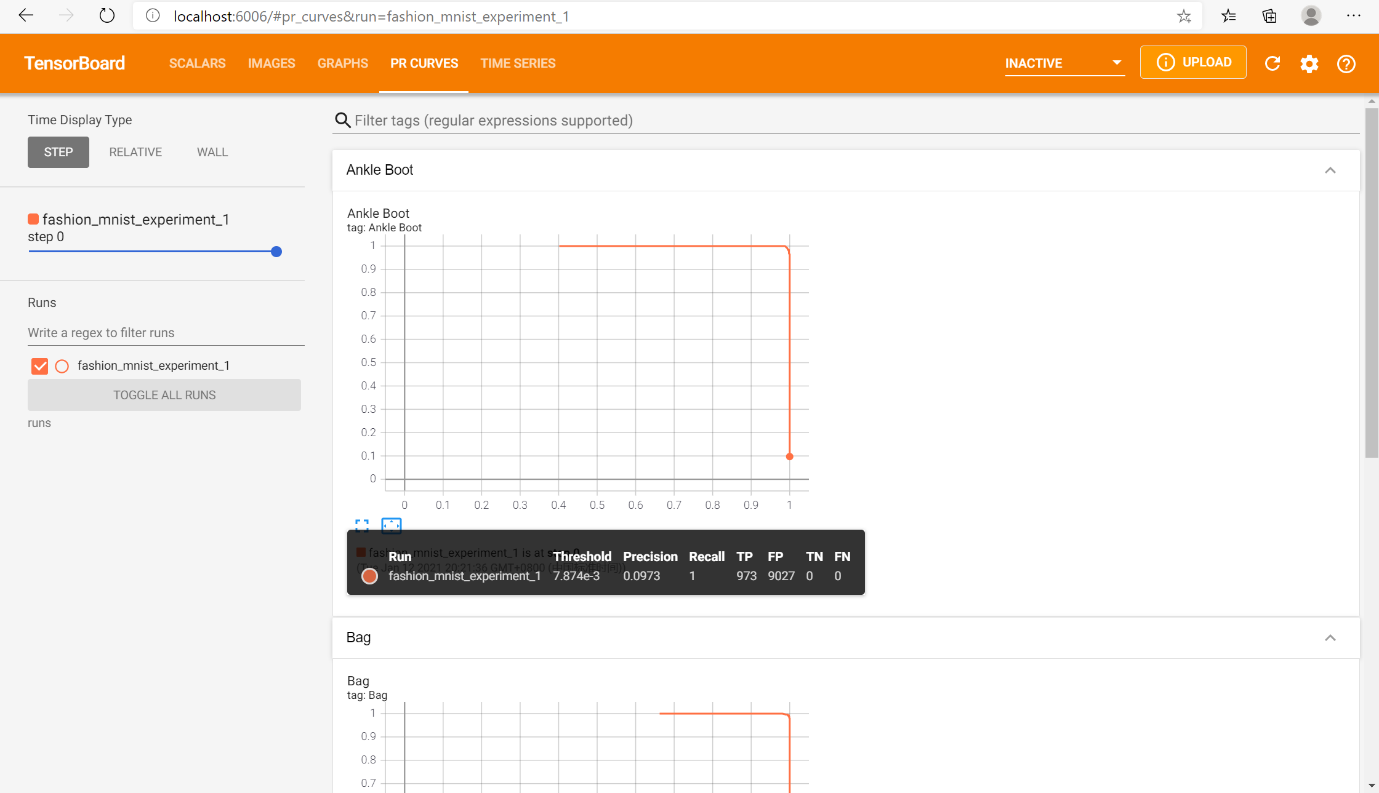The height and width of the screenshot is (793, 1379).
Task: Collapse the Bag section
Action: [1330, 638]
